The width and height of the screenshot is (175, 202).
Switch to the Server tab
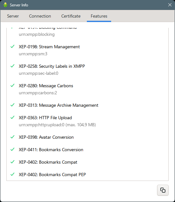(x=13, y=16)
